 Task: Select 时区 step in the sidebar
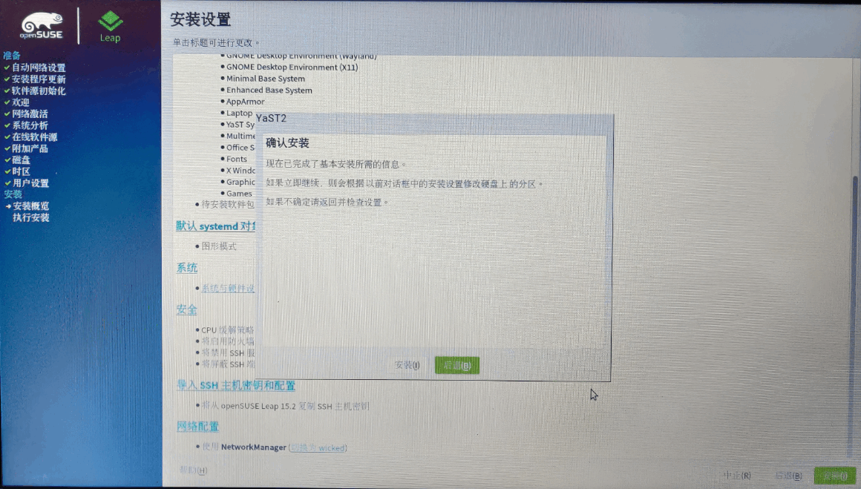21,171
